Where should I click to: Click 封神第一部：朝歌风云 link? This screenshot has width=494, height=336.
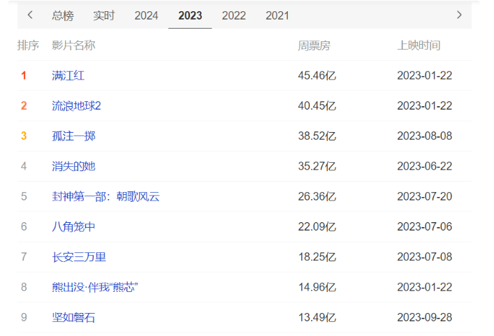point(106,196)
